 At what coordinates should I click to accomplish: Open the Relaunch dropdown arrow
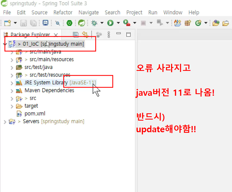tap(167, 23)
